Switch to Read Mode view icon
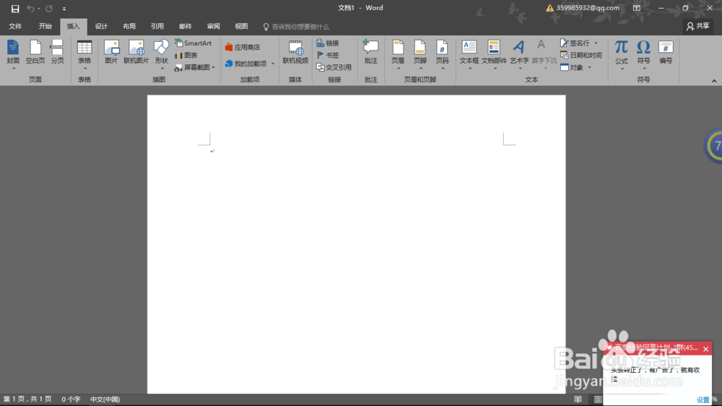 pyautogui.click(x=578, y=399)
